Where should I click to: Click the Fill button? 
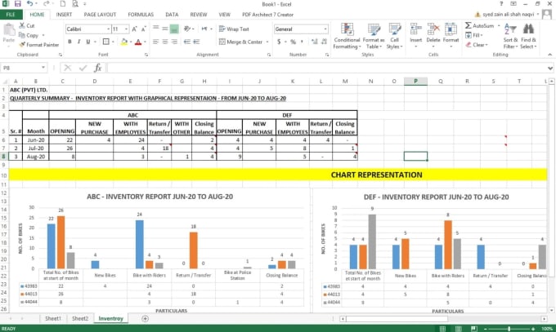(x=474, y=35)
